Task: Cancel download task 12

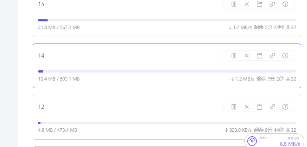Action: point(247,107)
